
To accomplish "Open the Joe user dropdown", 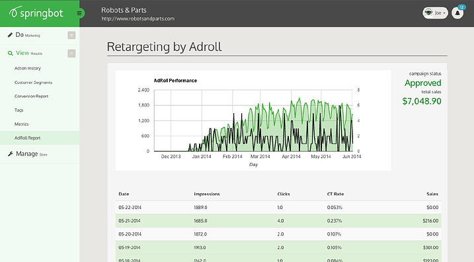I will pos(435,13).
